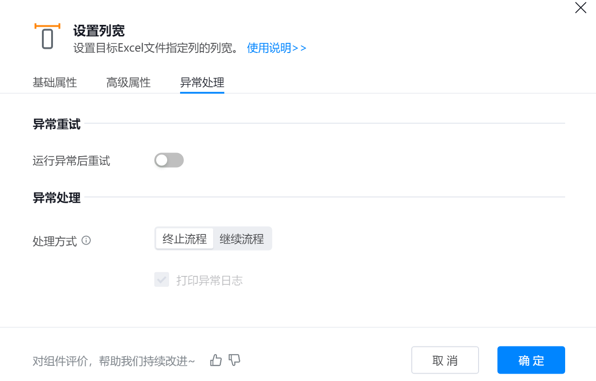Click the 运行异常后重试 label text

pos(71,161)
